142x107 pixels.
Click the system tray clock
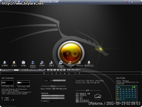(137, 2)
